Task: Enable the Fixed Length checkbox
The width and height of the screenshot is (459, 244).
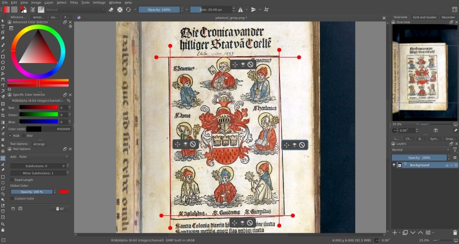Action: (x=12, y=180)
